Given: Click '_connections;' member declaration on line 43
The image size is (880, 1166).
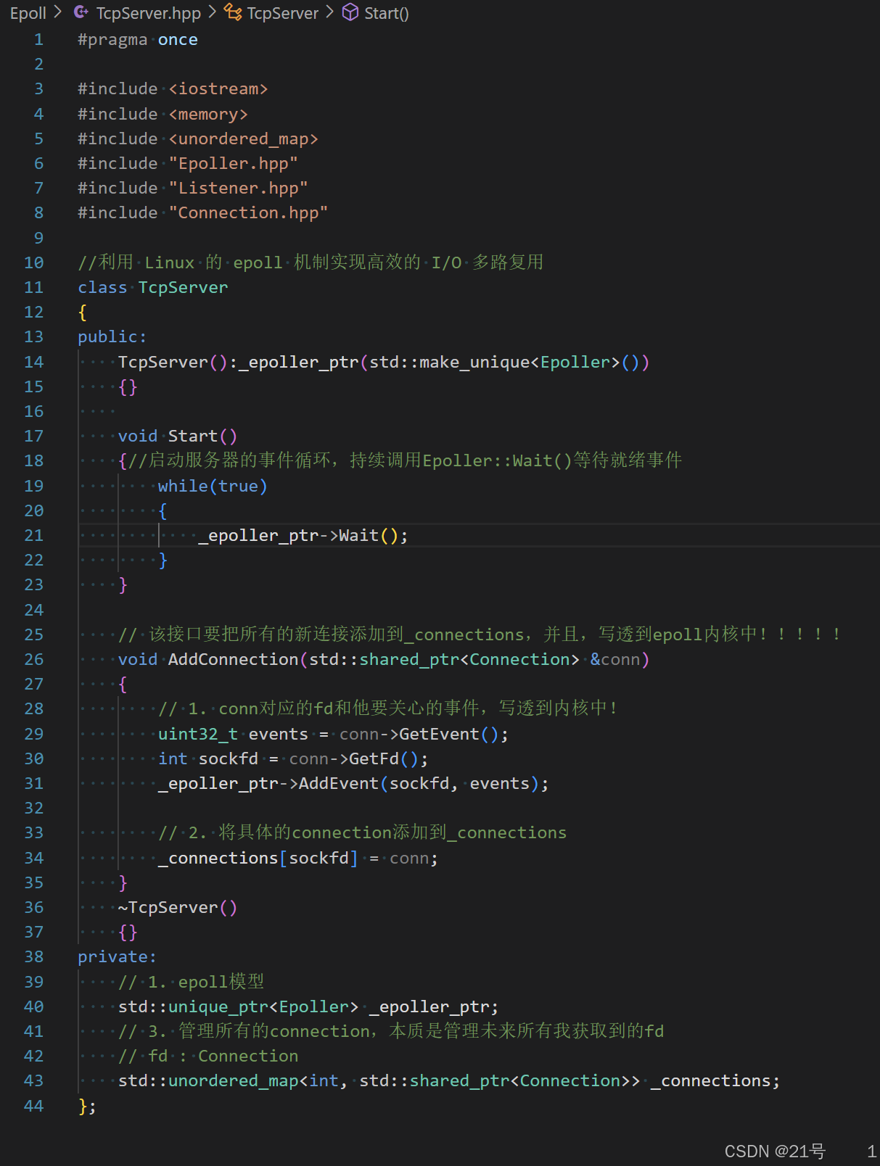Looking at the screenshot, I should coord(715,1080).
